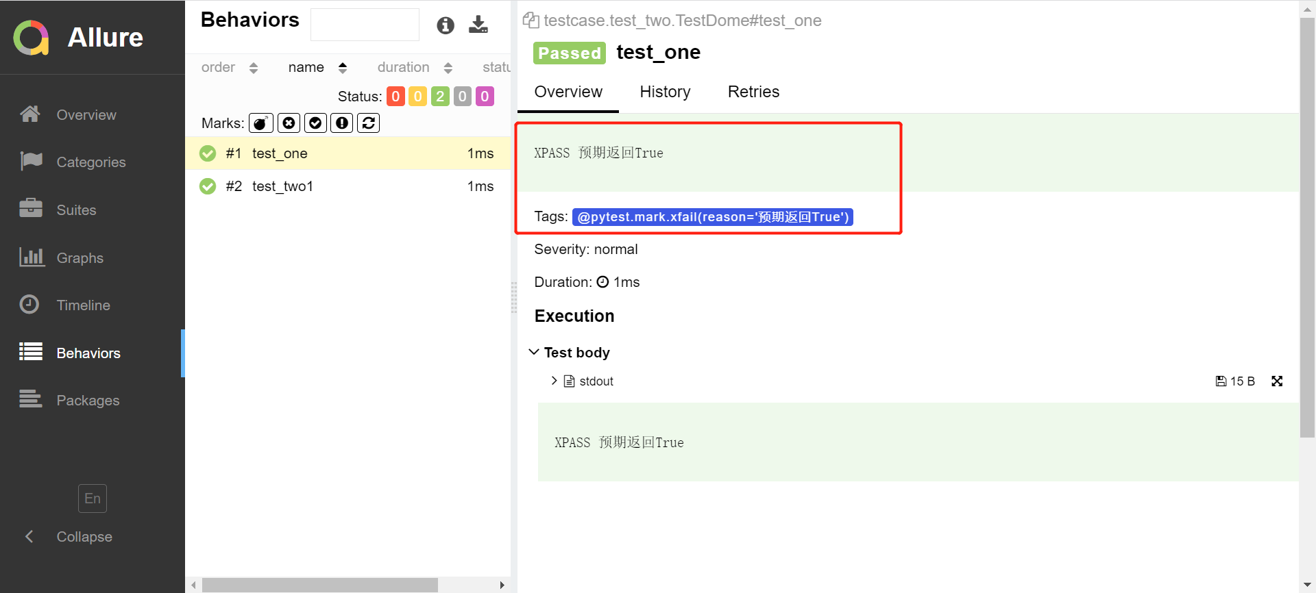Switch to the History tab
Screen dimensions: 1316x593
click(x=665, y=92)
